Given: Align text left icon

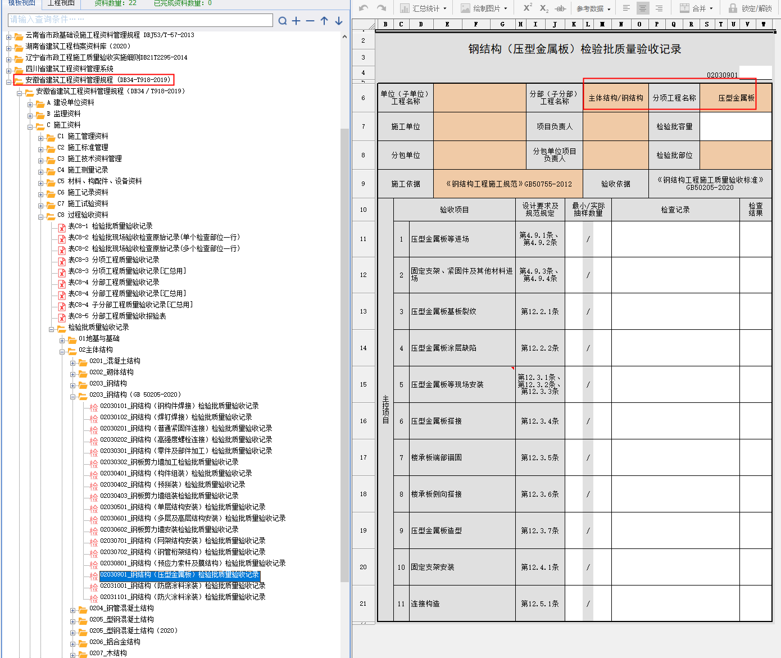Looking at the screenshot, I should point(626,8).
